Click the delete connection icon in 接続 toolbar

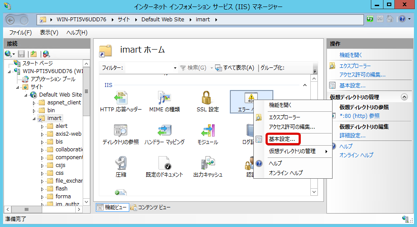(46, 54)
